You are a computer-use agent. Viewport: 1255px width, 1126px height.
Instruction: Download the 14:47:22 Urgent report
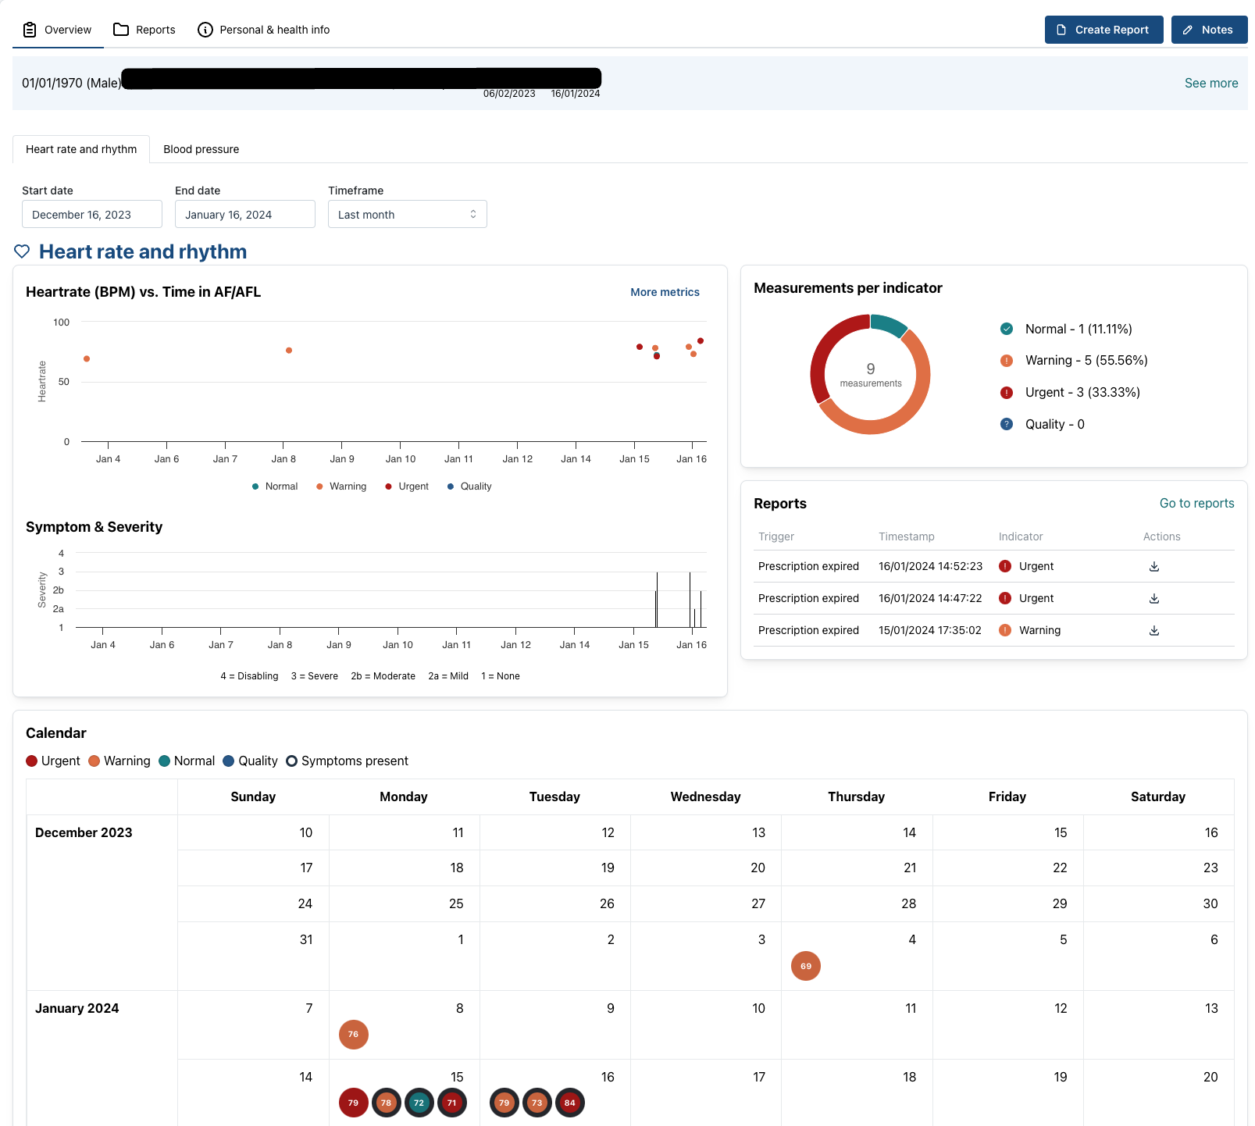pos(1153,599)
